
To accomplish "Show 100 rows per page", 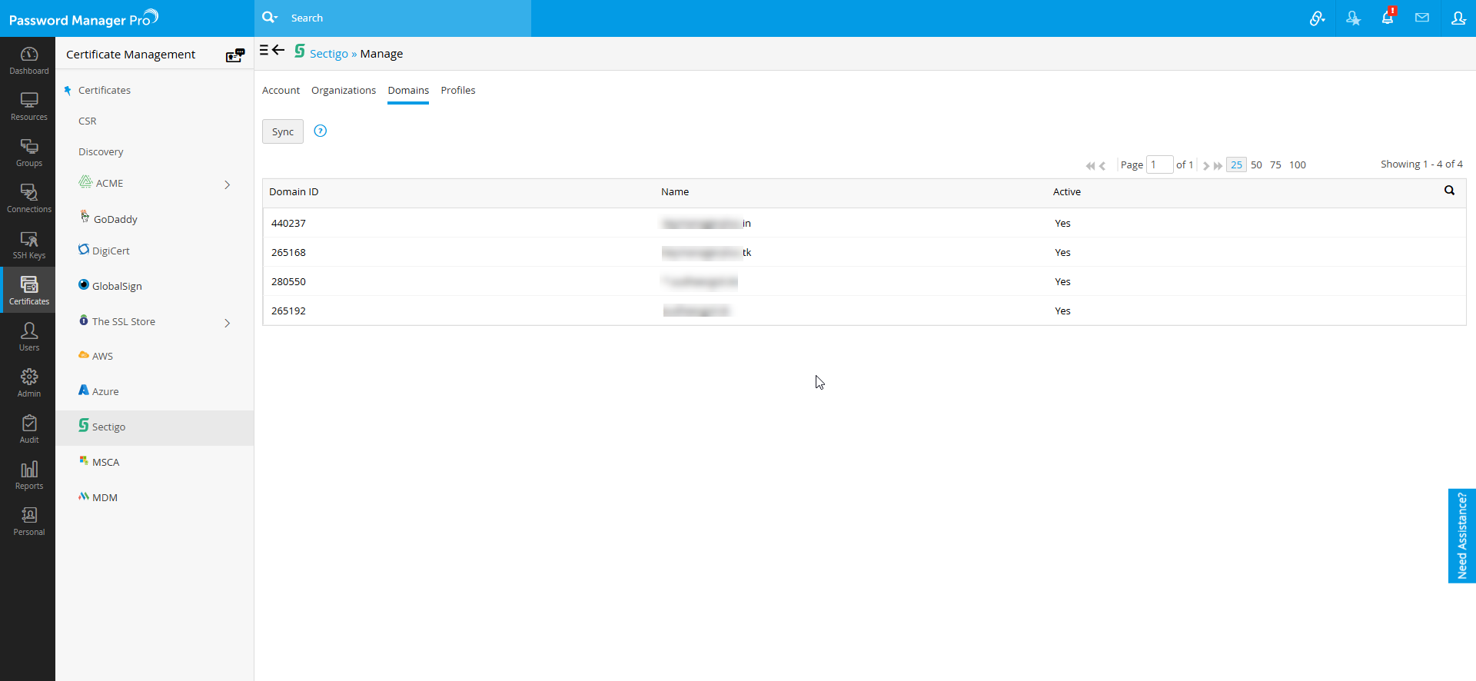I will (1298, 165).
